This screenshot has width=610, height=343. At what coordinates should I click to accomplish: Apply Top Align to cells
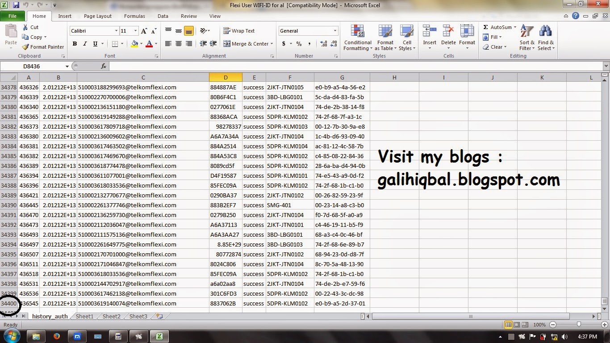point(168,31)
